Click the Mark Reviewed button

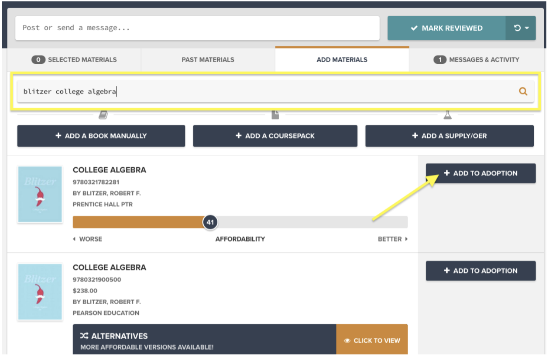tap(446, 28)
